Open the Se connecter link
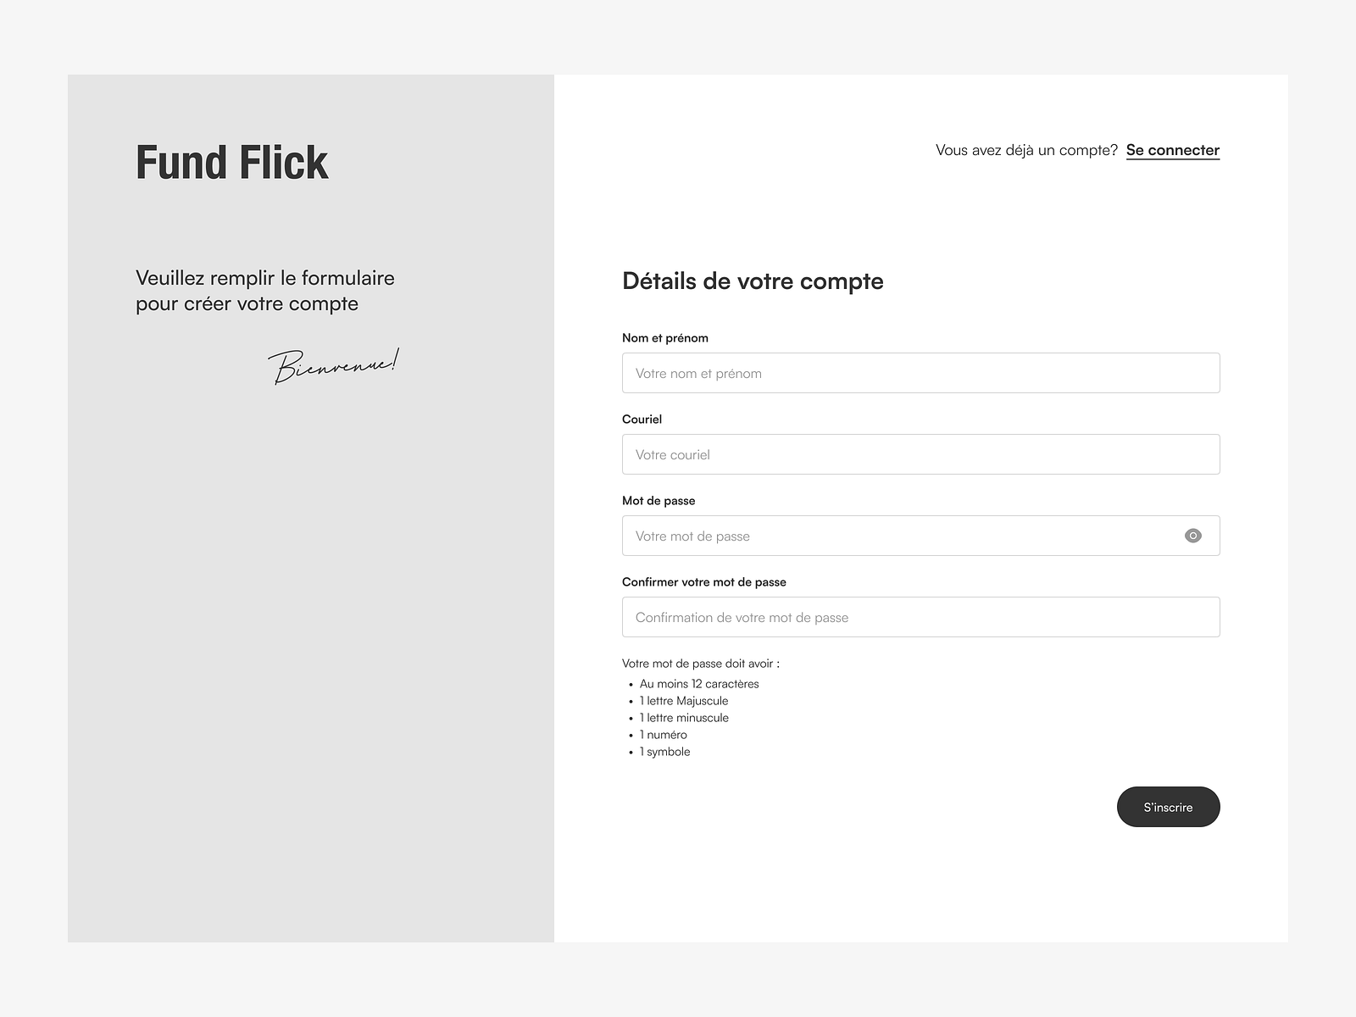Image resolution: width=1356 pixels, height=1017 pixels. pyautogui.click(x=1172, y=150)
